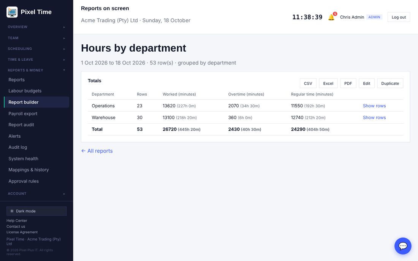Click the Pixel Time monitor logo
This screenshot has width=418, height=261.
point(12,12)
